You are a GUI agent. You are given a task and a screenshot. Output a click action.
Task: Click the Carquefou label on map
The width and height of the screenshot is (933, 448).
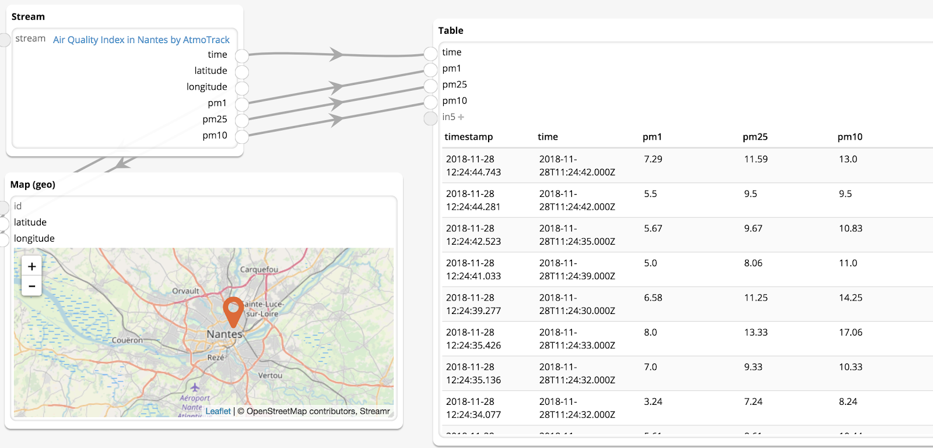pyautogui.click(x=259, y=270)
